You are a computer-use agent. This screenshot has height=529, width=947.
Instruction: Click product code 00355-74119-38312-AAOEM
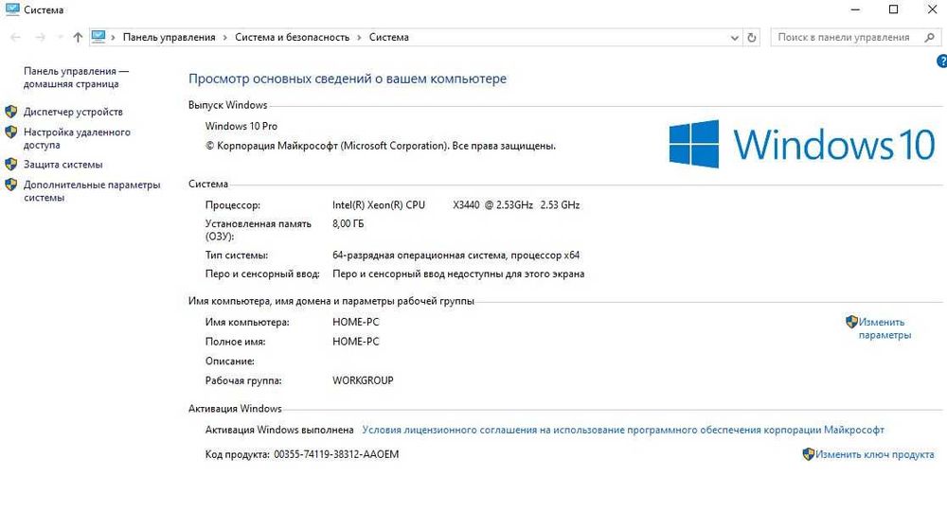[x=336, y=454]
